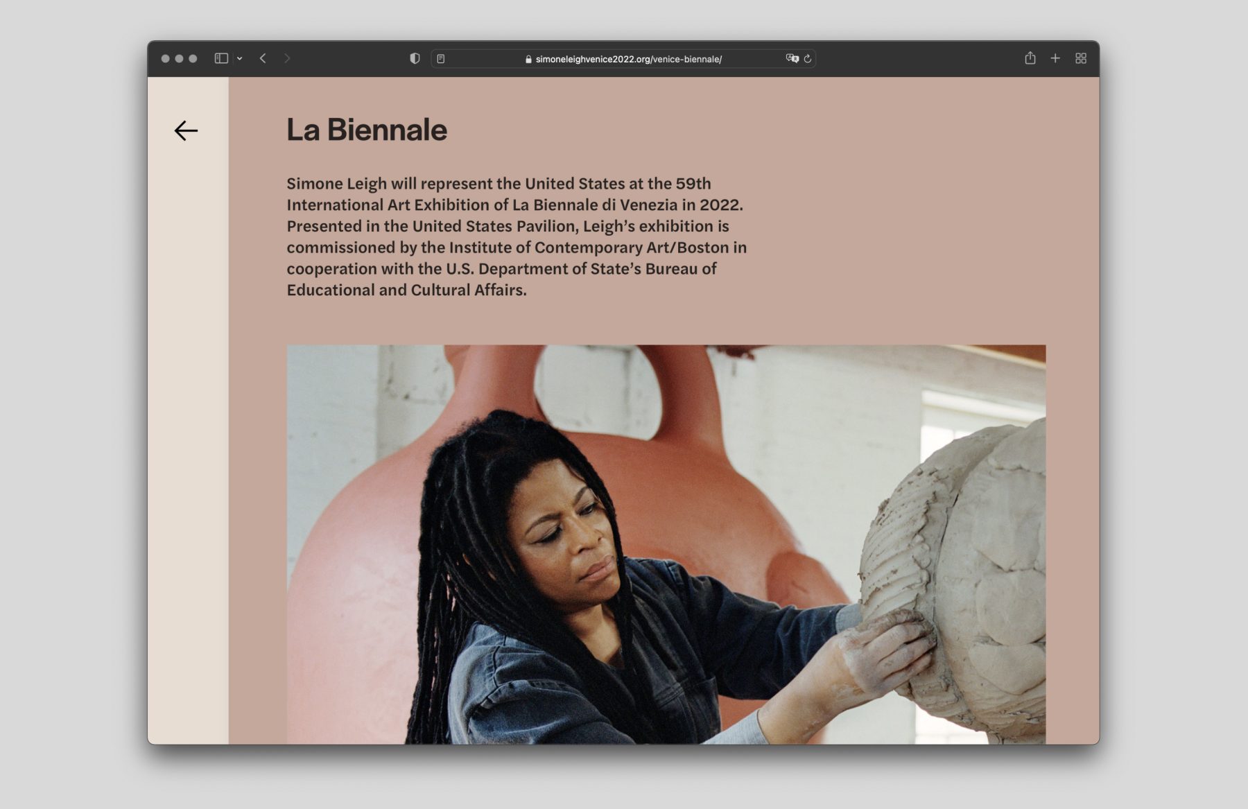The height and width of the screenshot is (809, 1248).
Task: Click the intro paragraph about Simone Leigh
Action: tap(517, 236)
